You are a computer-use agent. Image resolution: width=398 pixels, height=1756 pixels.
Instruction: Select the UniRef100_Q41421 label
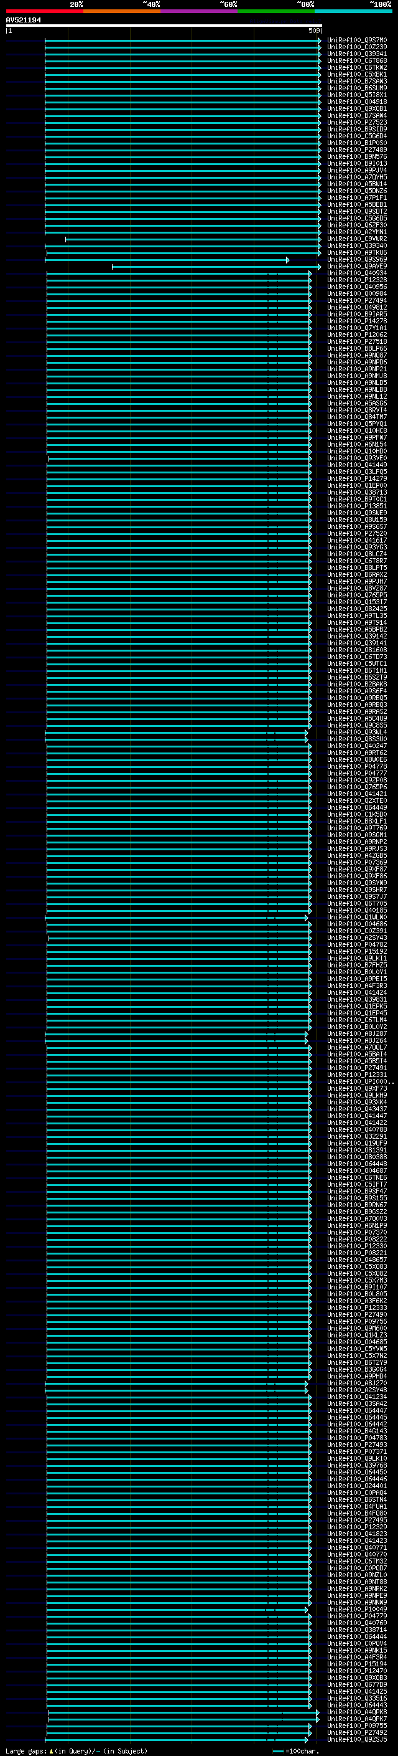click(x=357, y=794)
